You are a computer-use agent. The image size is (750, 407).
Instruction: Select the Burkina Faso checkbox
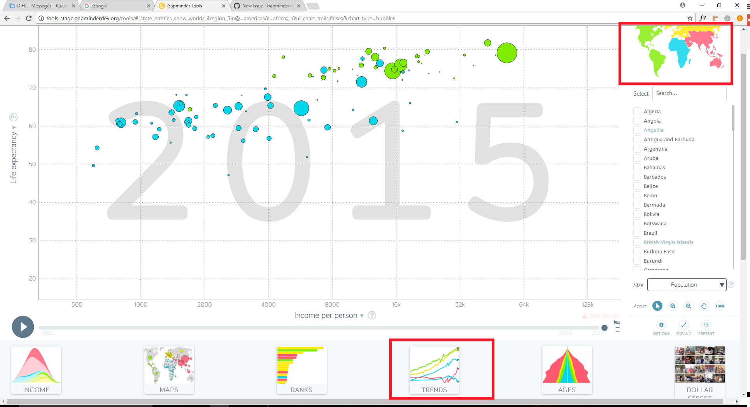637,251
